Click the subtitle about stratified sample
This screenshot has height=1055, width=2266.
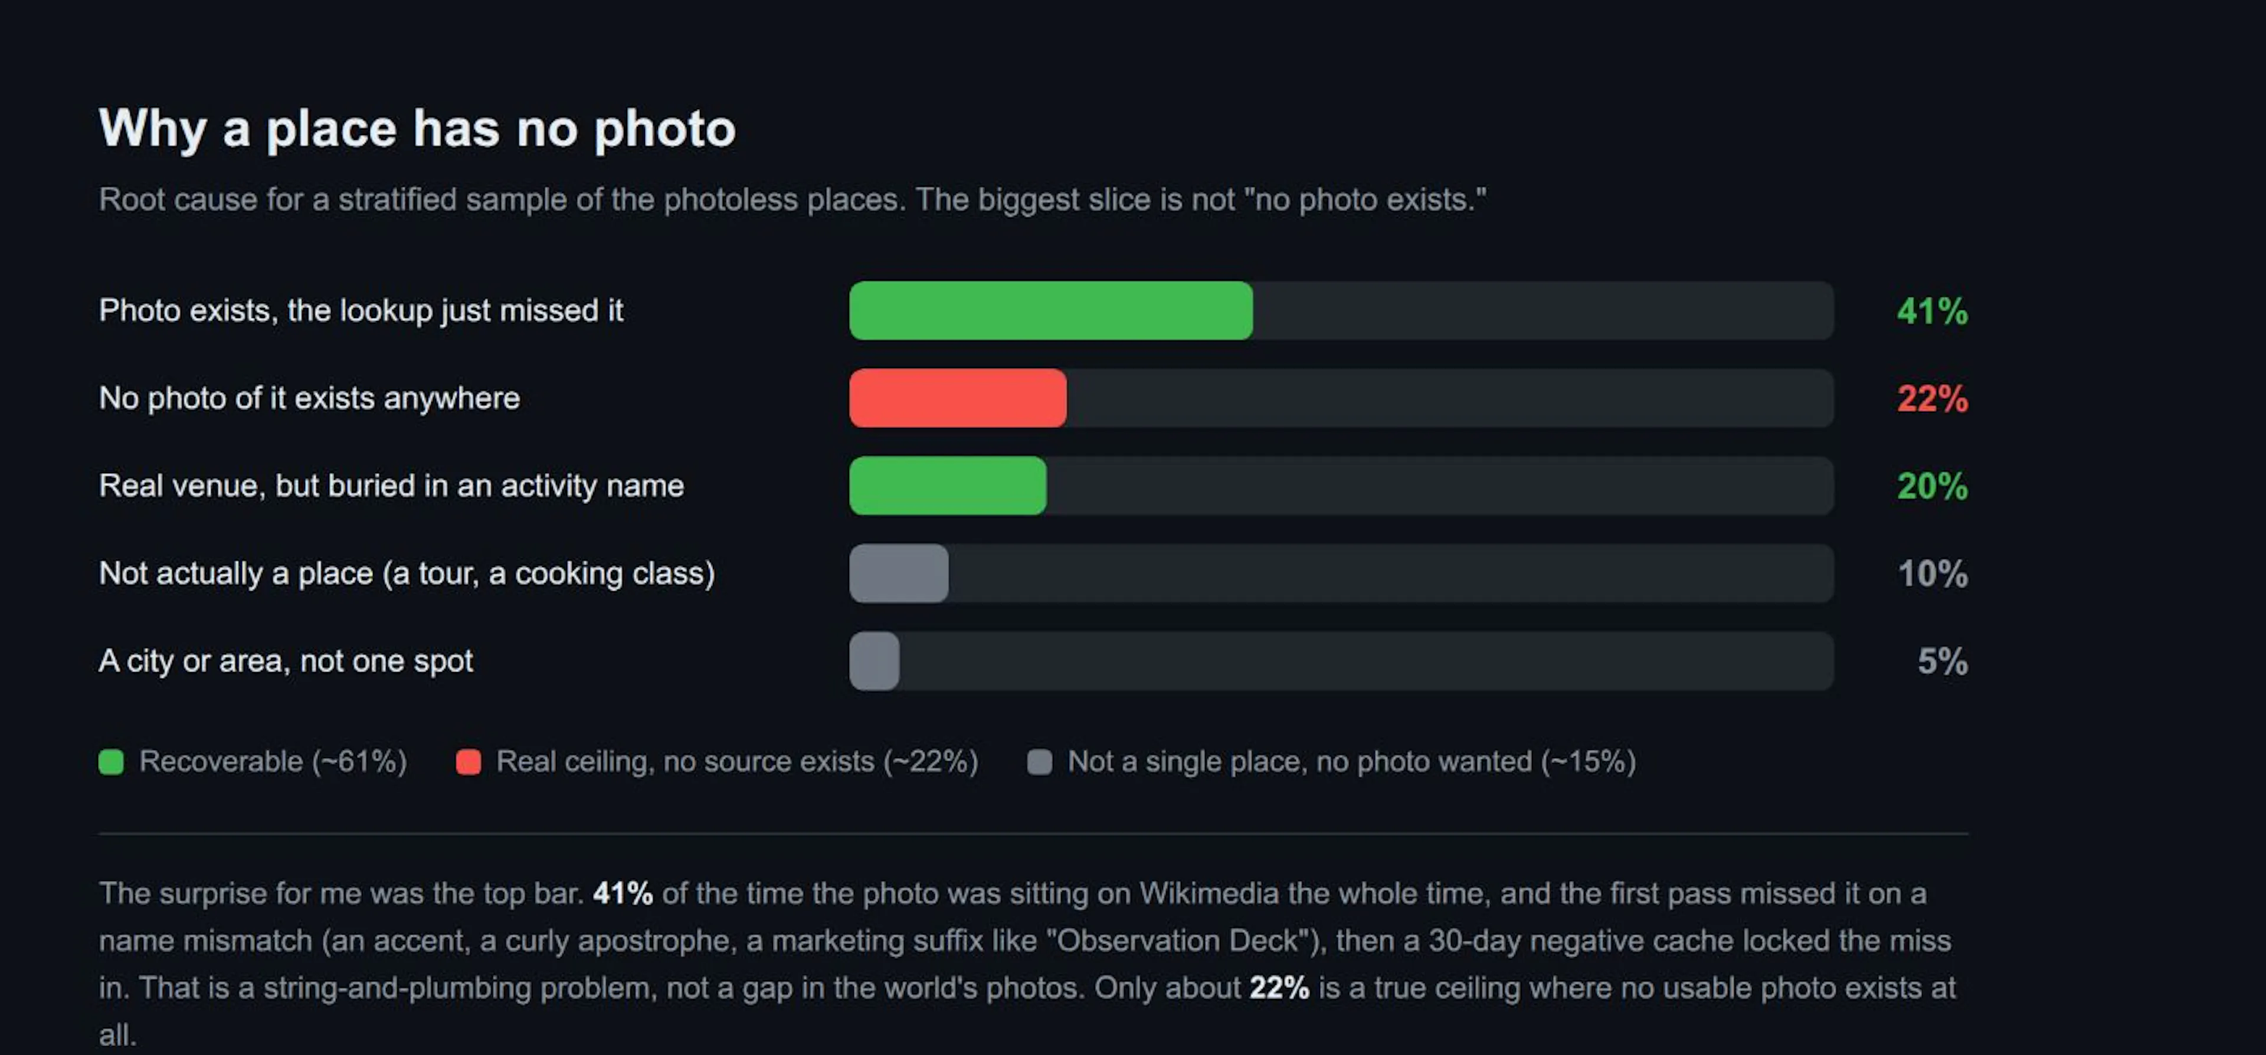click(x=793, y=200)
